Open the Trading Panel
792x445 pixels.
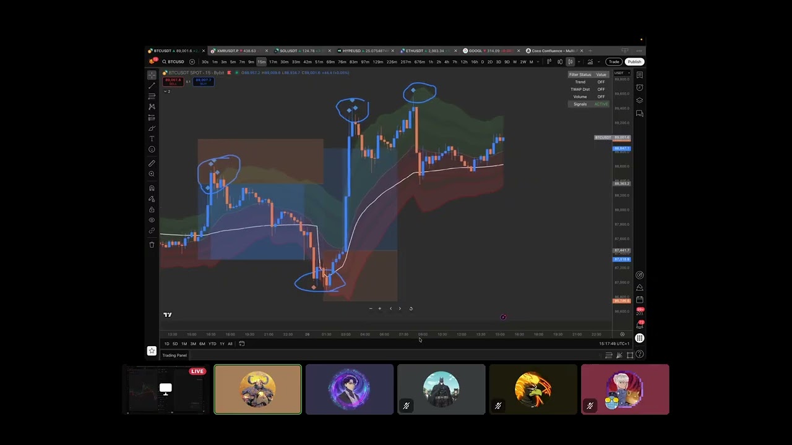(x=174, y=355)
